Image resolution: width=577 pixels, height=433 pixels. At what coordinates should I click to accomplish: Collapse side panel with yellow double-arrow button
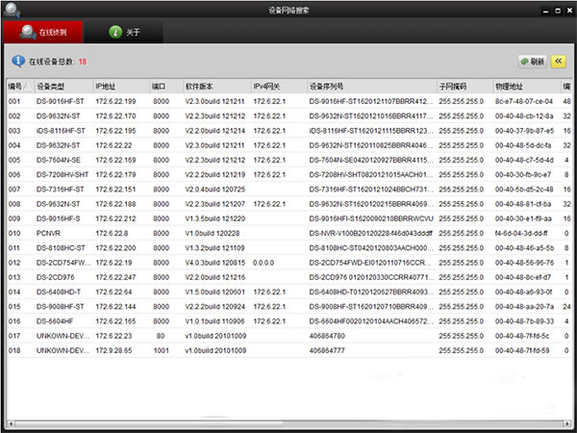click(558, 62)
